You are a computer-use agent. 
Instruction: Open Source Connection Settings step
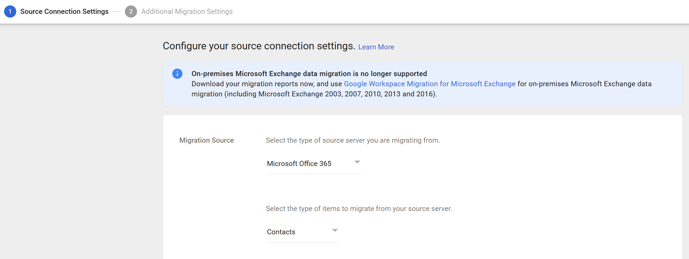point(64,11)
